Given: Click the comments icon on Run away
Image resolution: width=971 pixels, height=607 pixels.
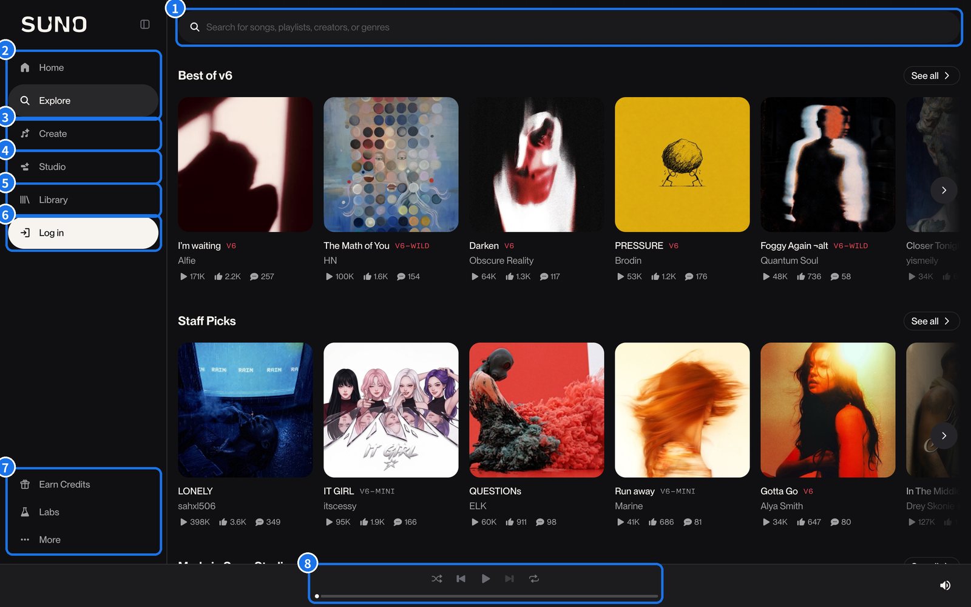Looking at the screenshot, I should [688, 522].
